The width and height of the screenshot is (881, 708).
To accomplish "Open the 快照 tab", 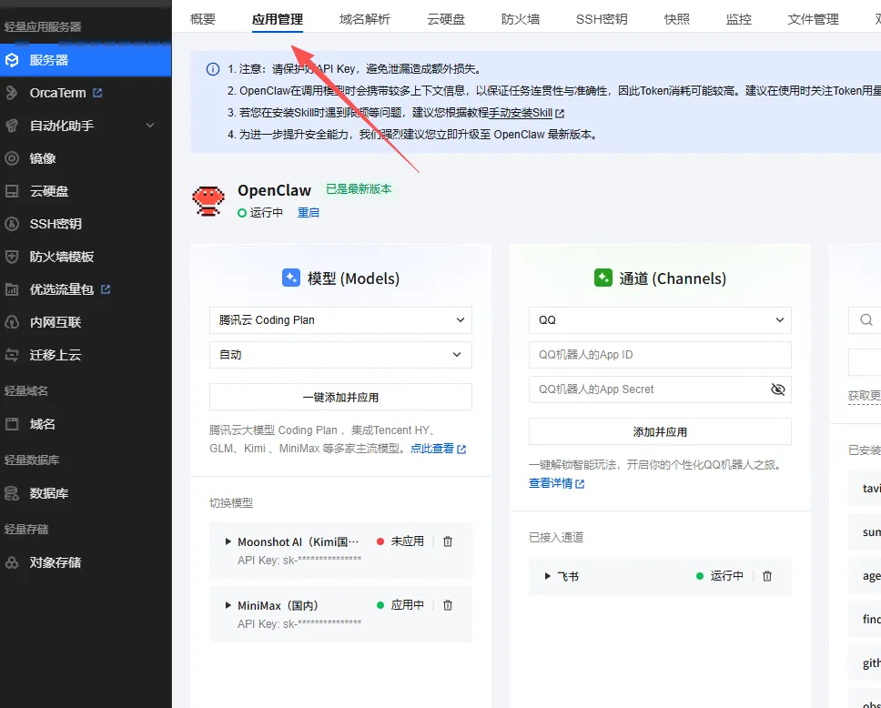I will [676, 19].
